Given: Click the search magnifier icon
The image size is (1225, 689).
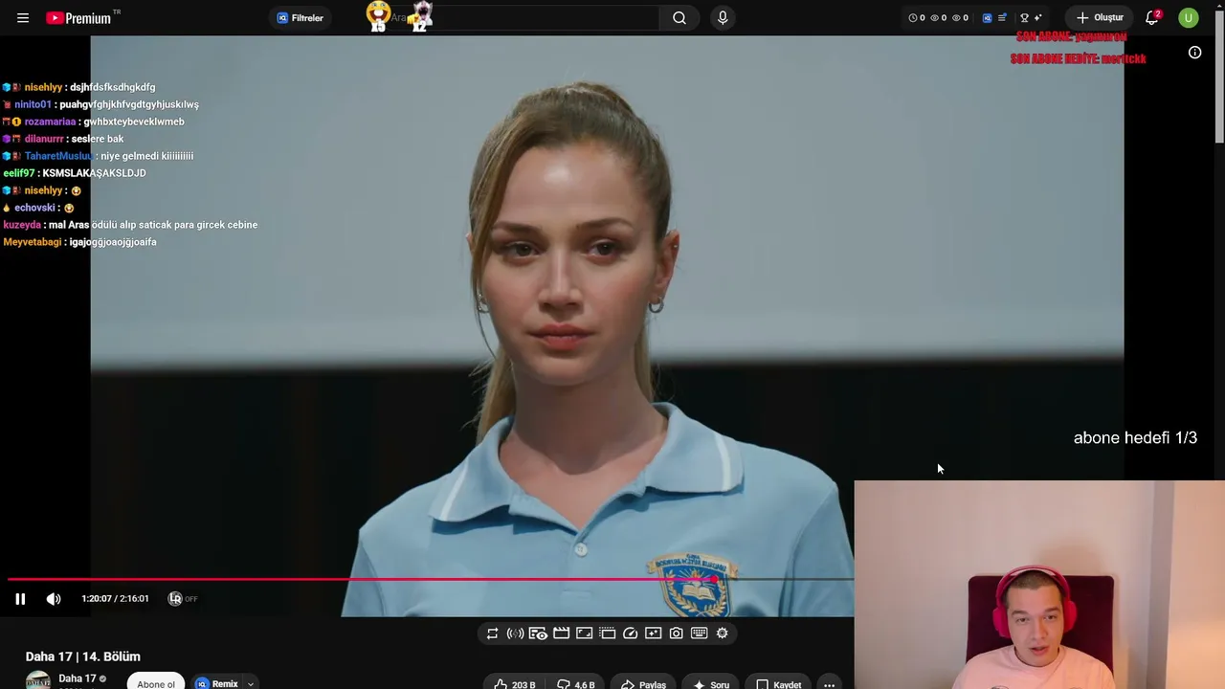Looking at the screenshot, I should pyautogui.click(x=679, y=18).
